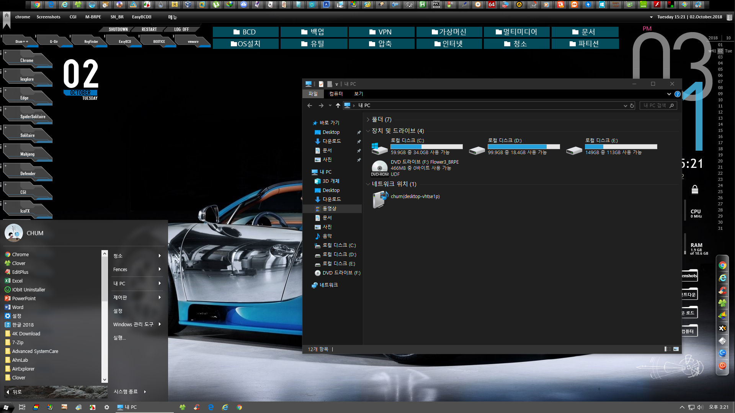Open Edge from the taskbar
This screenshot has height=413, width=735.
click(x=211, y=407)
